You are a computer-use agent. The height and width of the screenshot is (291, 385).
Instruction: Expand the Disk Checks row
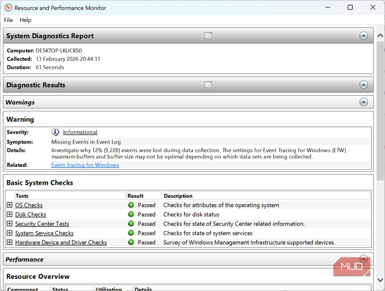click(x=10, y=214)
